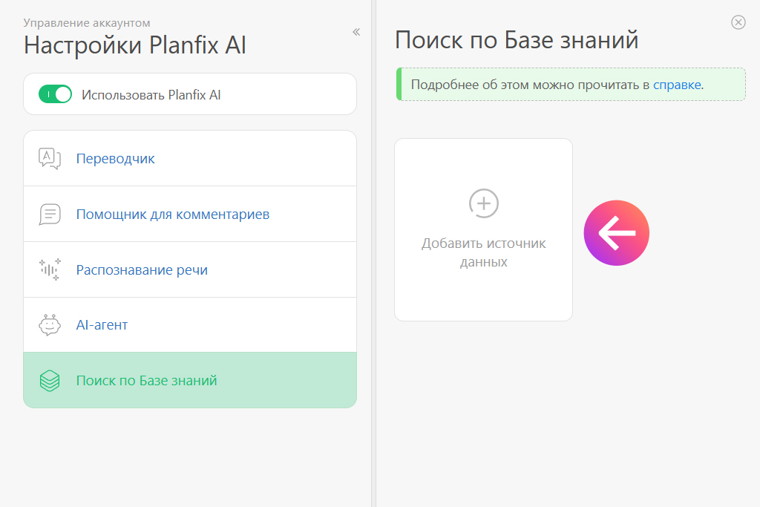Click Добавить источник данных card text

[x=484, y=252]
